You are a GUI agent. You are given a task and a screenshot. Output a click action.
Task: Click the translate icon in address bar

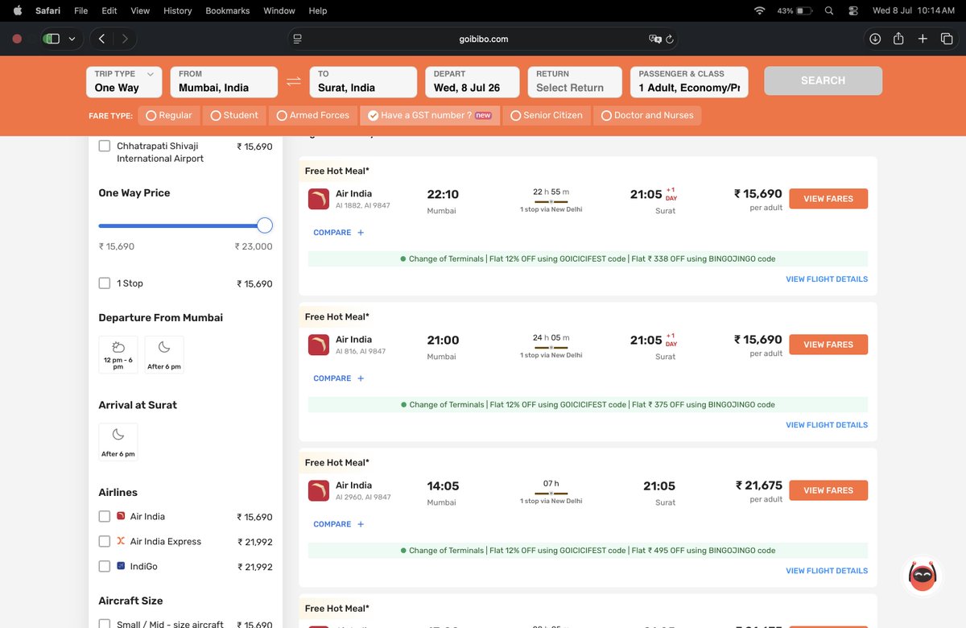655,39
